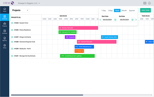
Task: Click the ADD TASK button
Action: click(145, 10)
